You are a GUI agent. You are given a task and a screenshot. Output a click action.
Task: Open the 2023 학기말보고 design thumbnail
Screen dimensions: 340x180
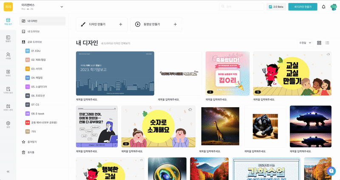pos(115,73)
